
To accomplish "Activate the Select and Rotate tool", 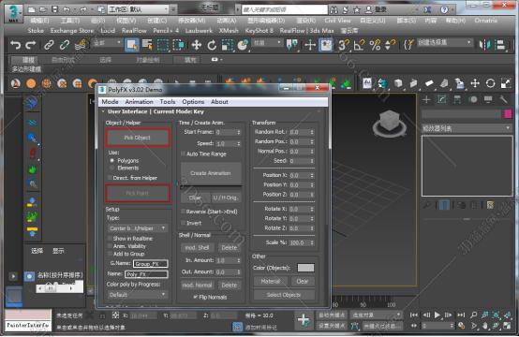I will (212, 45).
